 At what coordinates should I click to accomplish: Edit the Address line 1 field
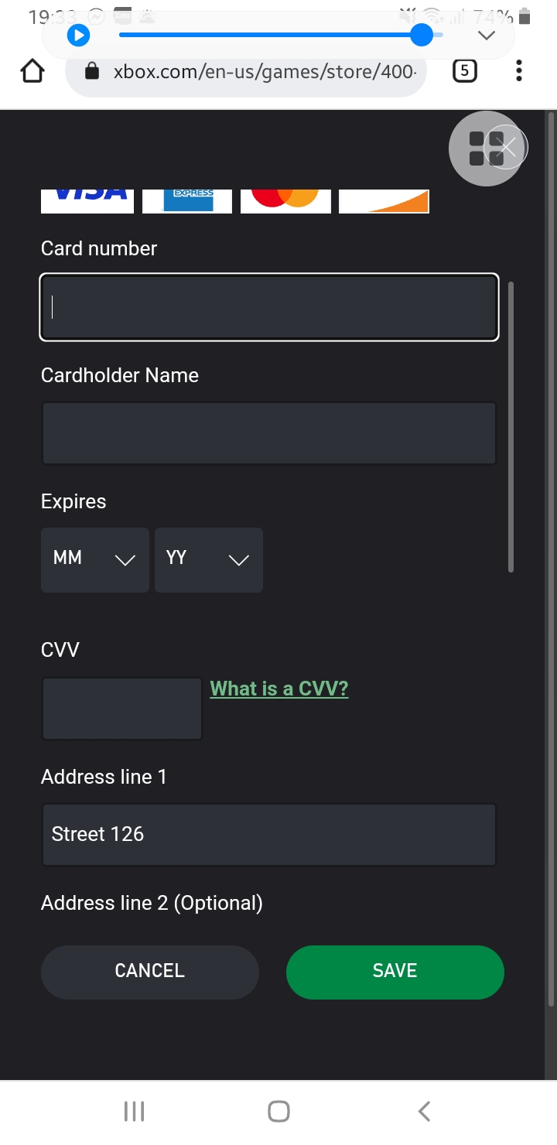269,834
